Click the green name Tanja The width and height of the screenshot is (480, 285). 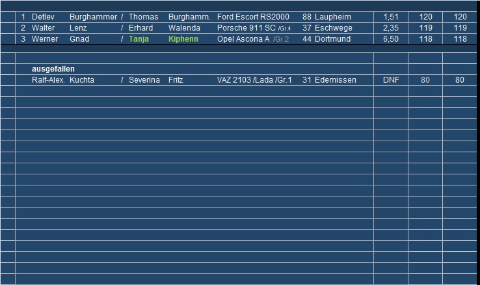[x=139, y=39]
